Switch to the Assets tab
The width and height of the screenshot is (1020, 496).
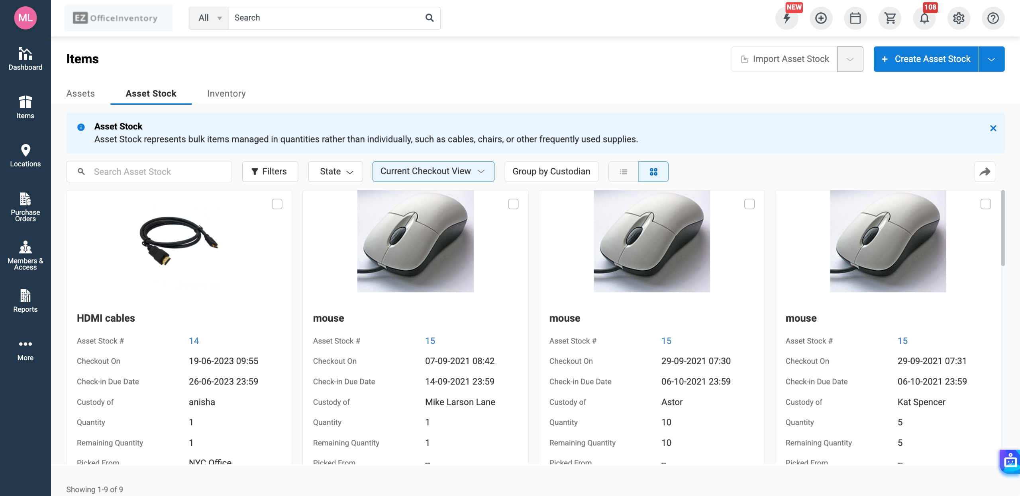80,94
